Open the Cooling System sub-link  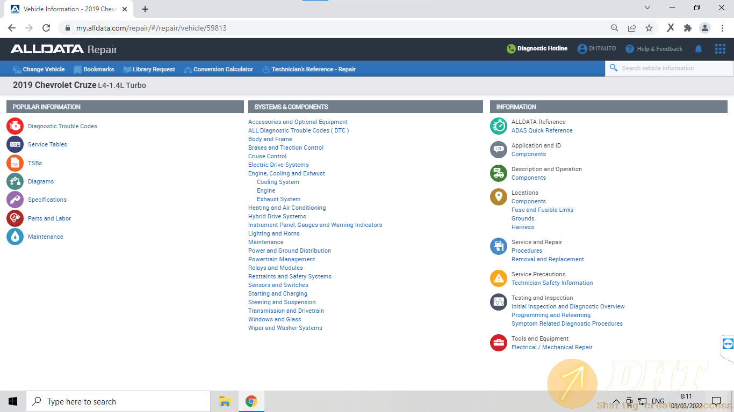coord(278,182)
